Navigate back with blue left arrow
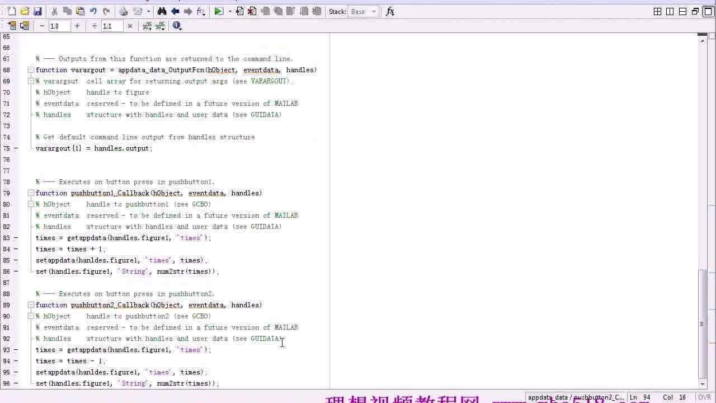 175,11
